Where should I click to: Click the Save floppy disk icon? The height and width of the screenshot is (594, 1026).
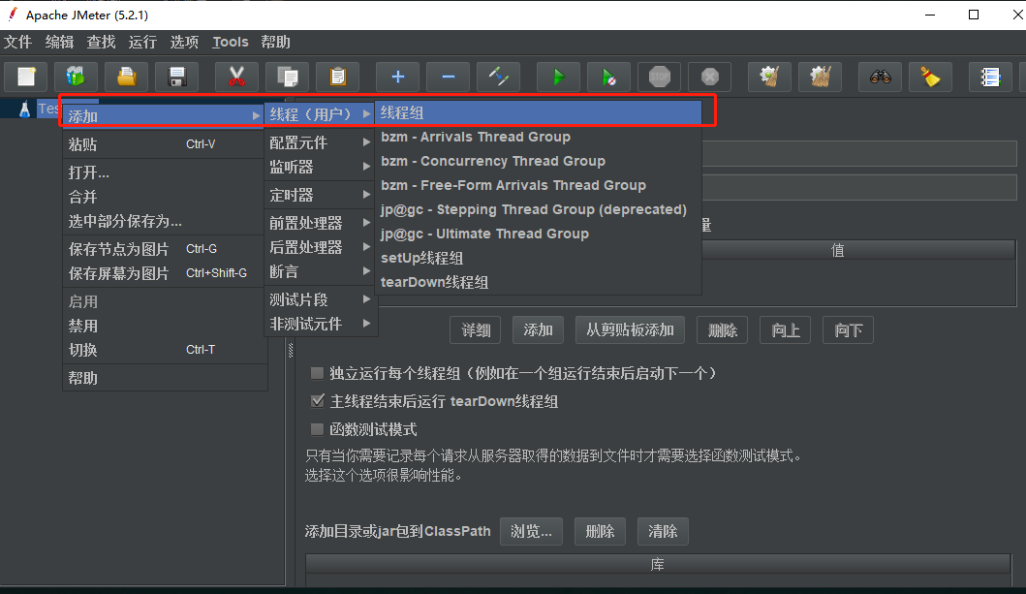(x=176, y=77)
